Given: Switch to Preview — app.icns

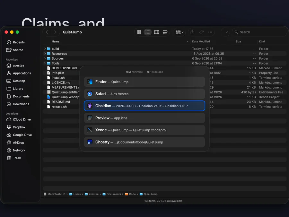Looking at the screenshot, I should (x=144, y=118).
